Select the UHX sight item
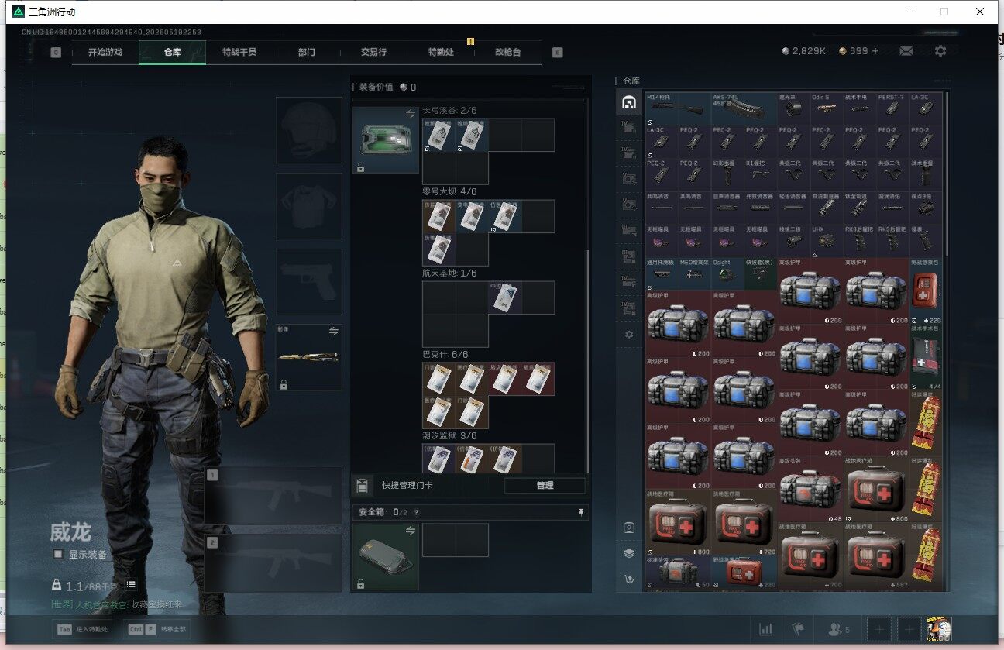1004x650 pixels. 827,240
